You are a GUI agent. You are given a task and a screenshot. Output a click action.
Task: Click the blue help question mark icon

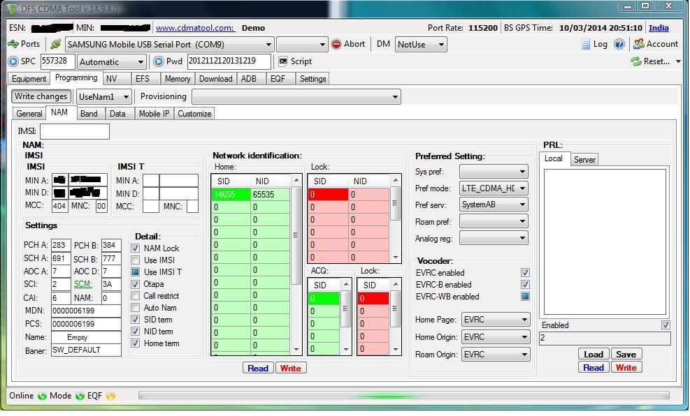coord(619,44)
